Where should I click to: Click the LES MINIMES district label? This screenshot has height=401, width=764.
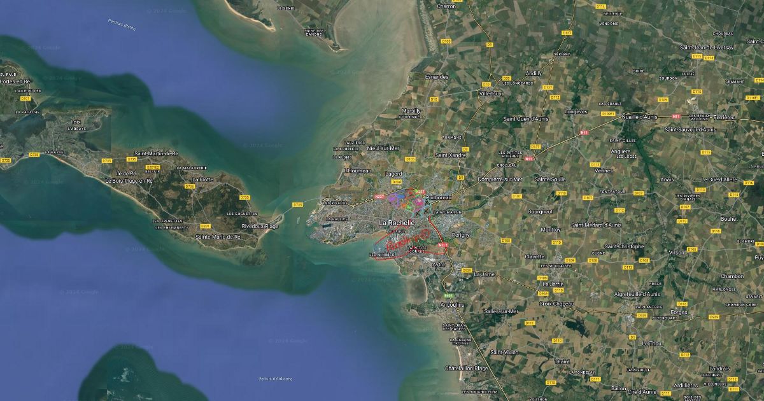coord(382,255)
